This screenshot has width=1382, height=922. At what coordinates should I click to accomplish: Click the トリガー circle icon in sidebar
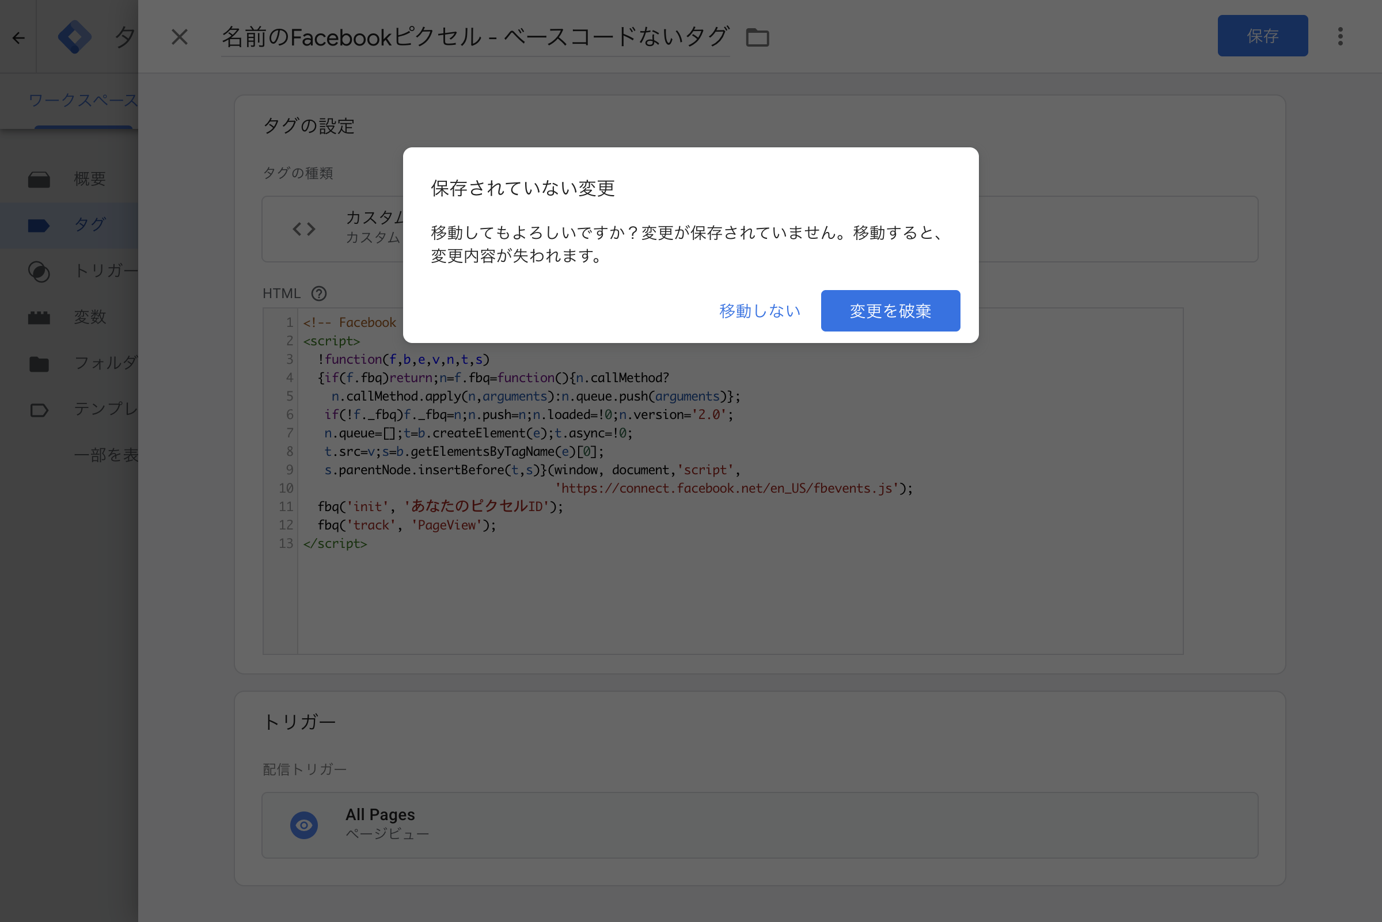point(39,271)
